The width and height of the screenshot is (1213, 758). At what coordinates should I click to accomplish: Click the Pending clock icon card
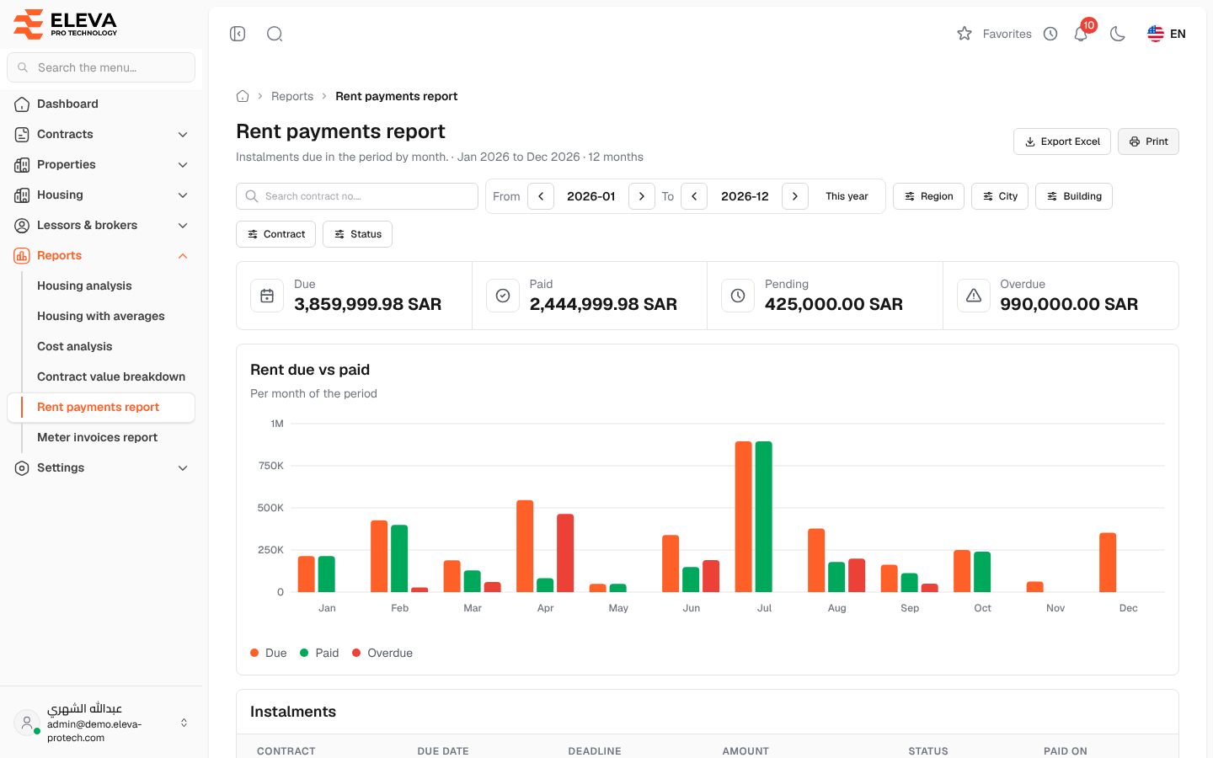[x=738, y=296]
